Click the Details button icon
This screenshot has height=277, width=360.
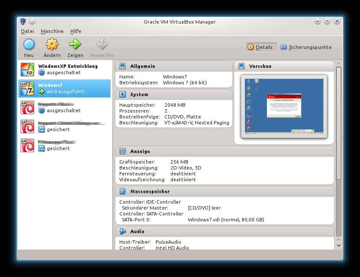pos(250,47)
